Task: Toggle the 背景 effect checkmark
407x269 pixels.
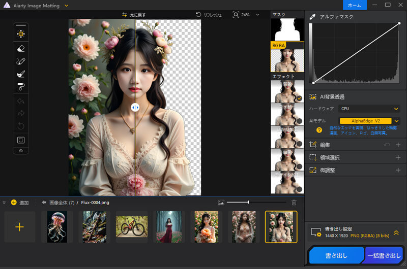Action: click(299, 98)
